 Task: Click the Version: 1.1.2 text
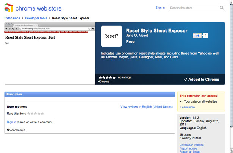[x=189, y=118]
